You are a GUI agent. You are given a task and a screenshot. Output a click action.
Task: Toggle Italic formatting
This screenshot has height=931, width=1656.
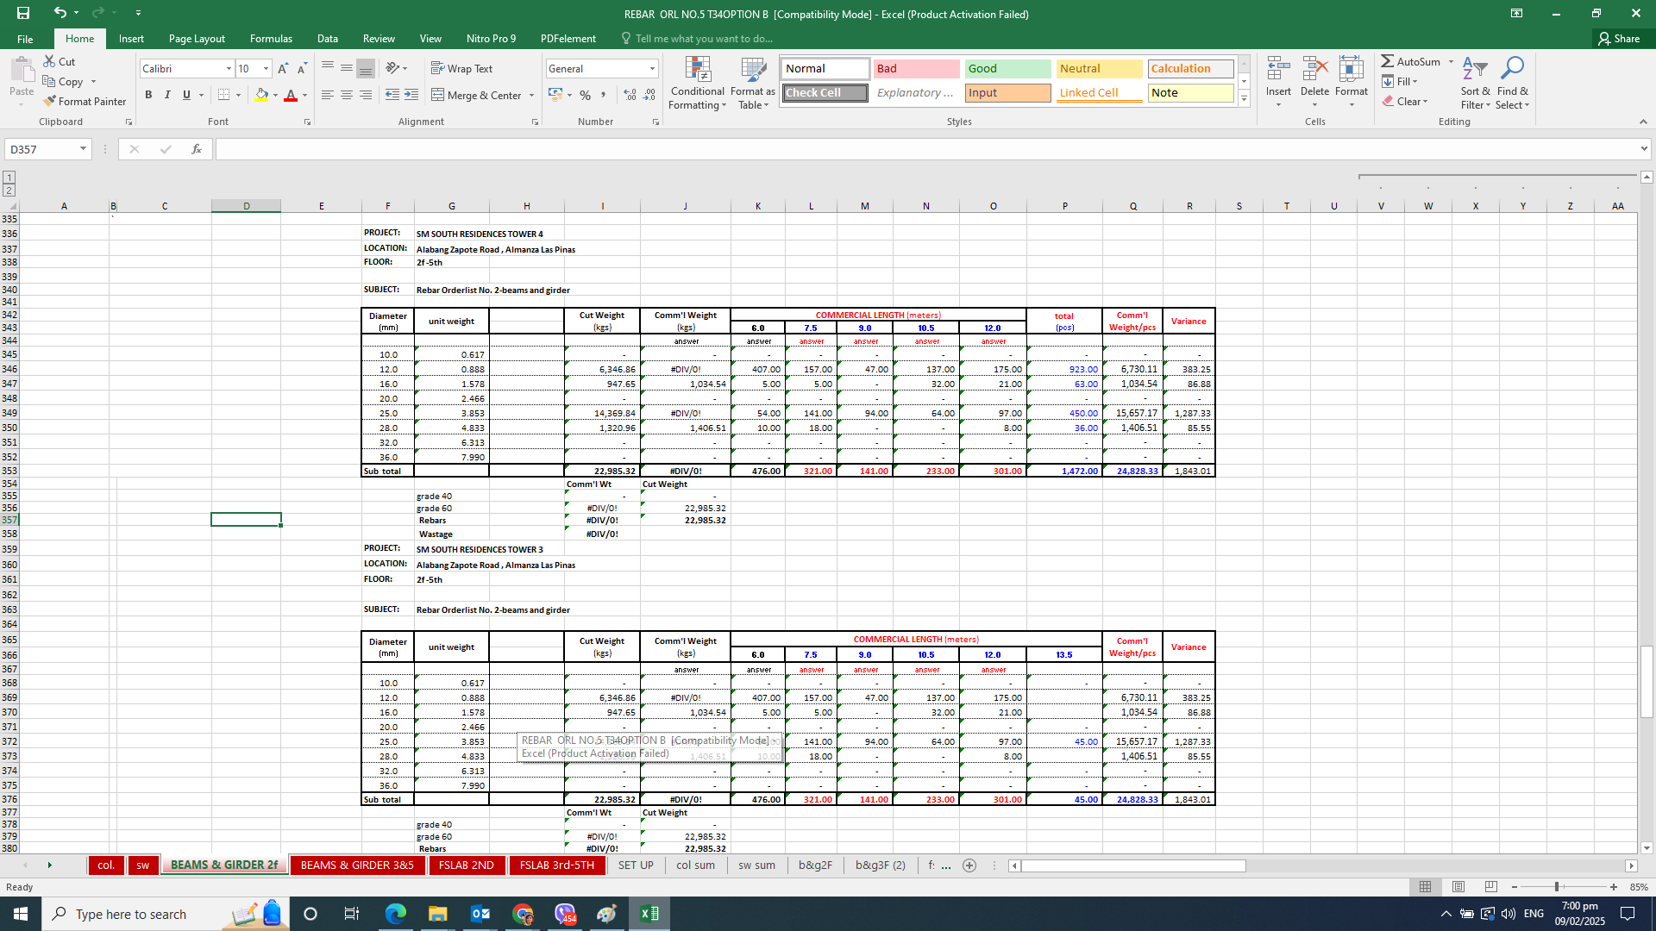click(x=167, y=95)
